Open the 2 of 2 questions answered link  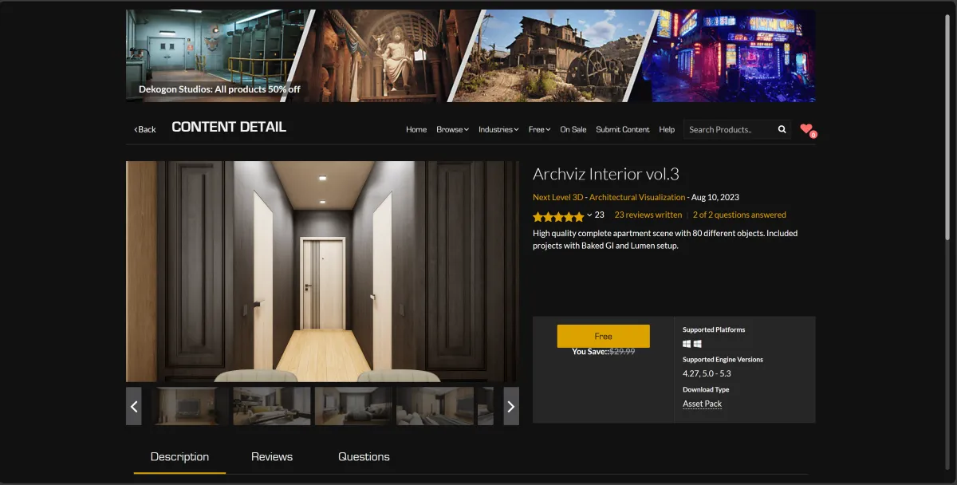pyautogui.click(x=739, y=215)
